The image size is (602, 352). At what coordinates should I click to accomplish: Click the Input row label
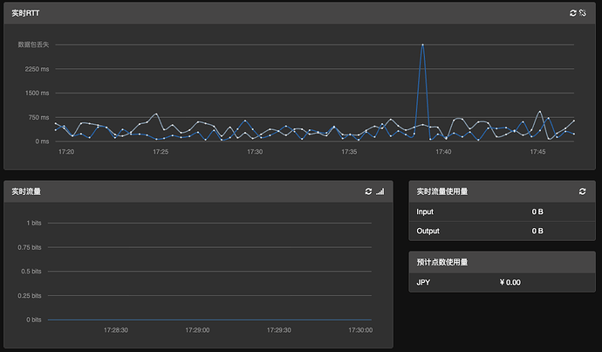tap(425, 211)
